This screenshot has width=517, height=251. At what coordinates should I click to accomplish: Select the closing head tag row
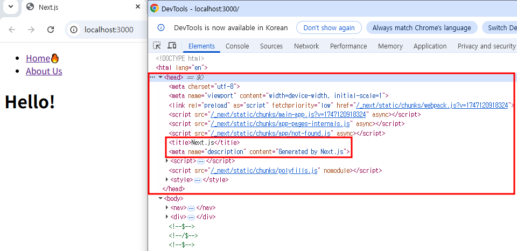tap(174, 189)
